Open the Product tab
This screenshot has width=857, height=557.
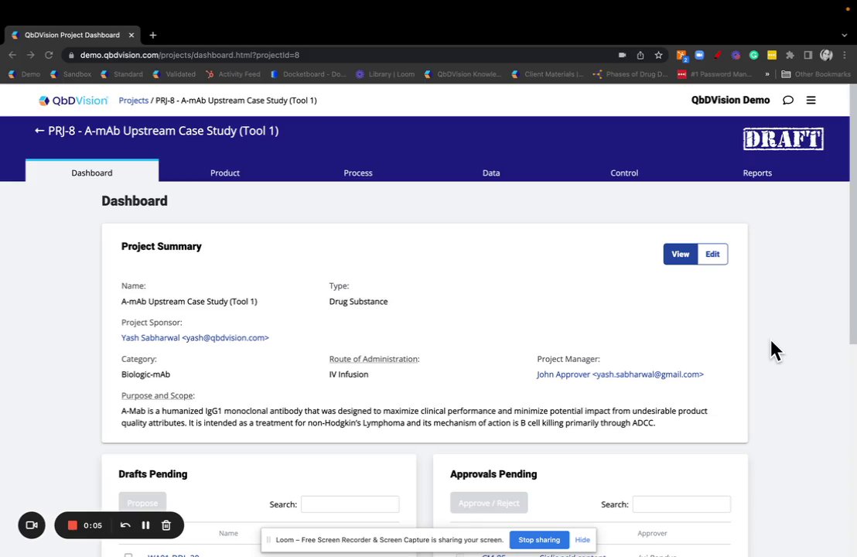[225, 173]
